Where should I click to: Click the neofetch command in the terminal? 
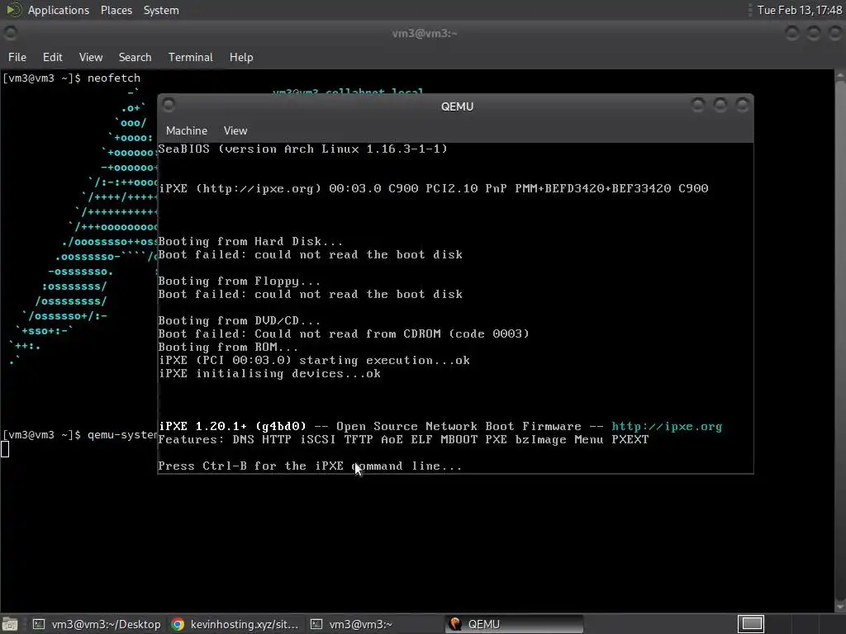(x=114, y=78)
